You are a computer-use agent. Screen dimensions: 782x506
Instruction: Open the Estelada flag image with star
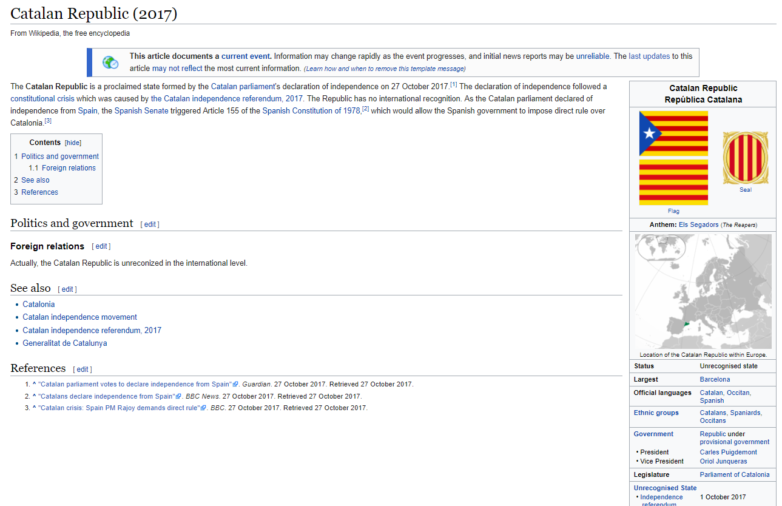673,133
